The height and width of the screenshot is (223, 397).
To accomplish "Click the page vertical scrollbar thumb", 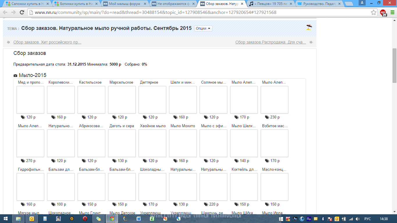I will [394, 65].
